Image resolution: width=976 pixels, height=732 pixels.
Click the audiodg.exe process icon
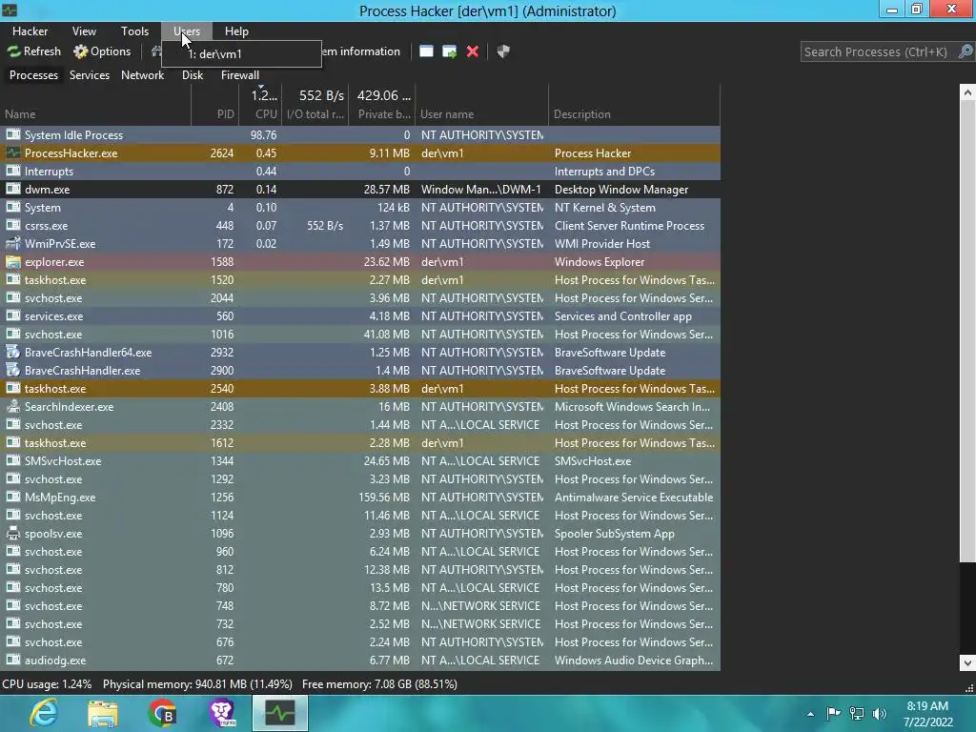click(12, 661)
